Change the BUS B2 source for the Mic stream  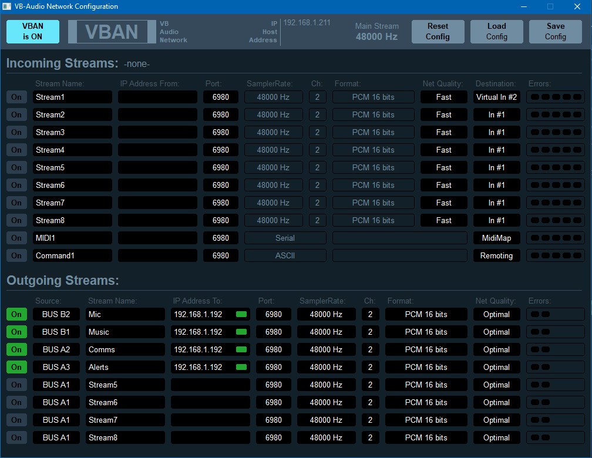(x=56, y=314)
